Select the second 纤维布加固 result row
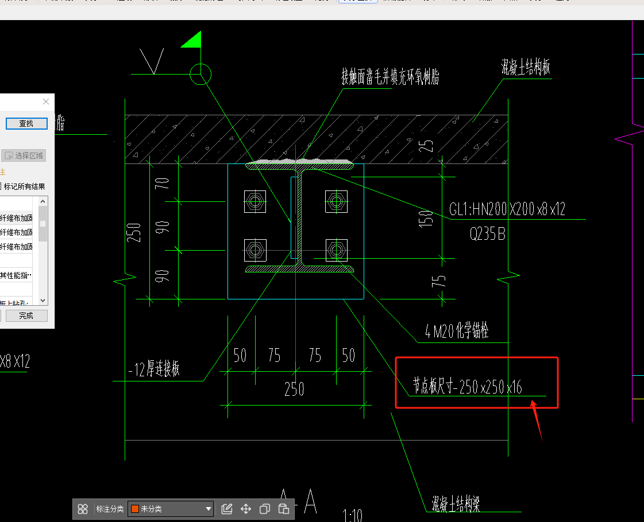 (17, 232)
